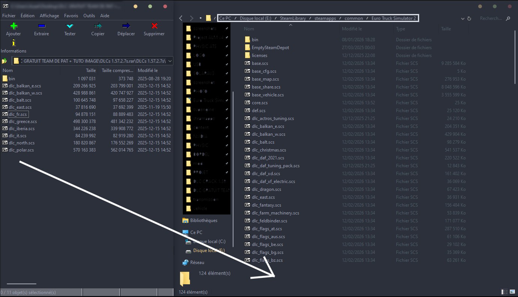The image size is (518, 297).
Task: Sort 7-Zip list by Nom column
Action: (8, 70)
